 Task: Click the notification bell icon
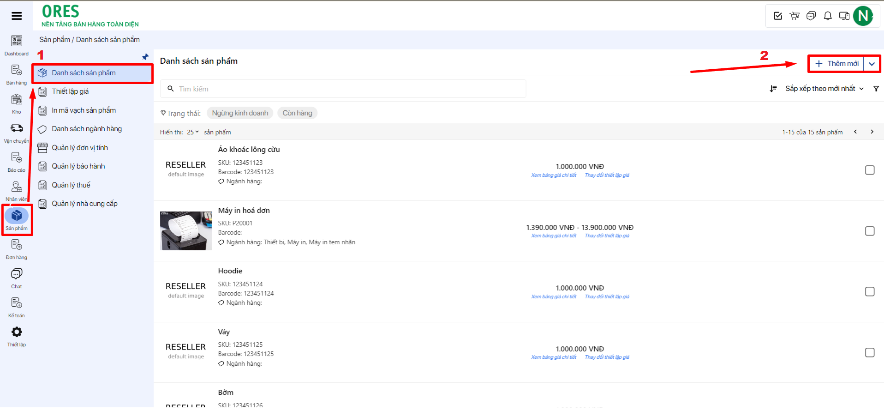coord(828,16)
